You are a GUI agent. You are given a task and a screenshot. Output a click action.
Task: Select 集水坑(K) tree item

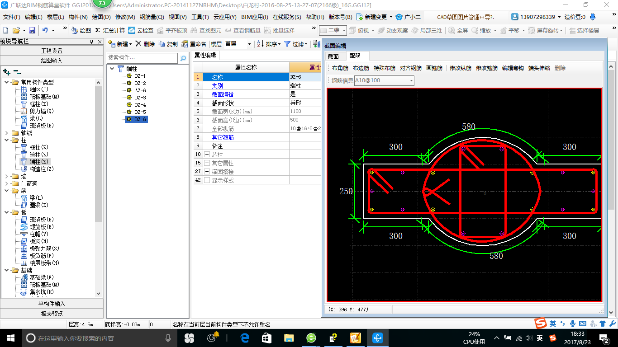tap(41, 292)
